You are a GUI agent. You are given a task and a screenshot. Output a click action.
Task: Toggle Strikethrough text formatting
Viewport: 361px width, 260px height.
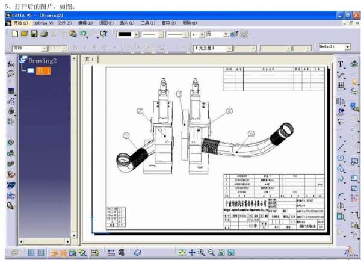point(94,48)
